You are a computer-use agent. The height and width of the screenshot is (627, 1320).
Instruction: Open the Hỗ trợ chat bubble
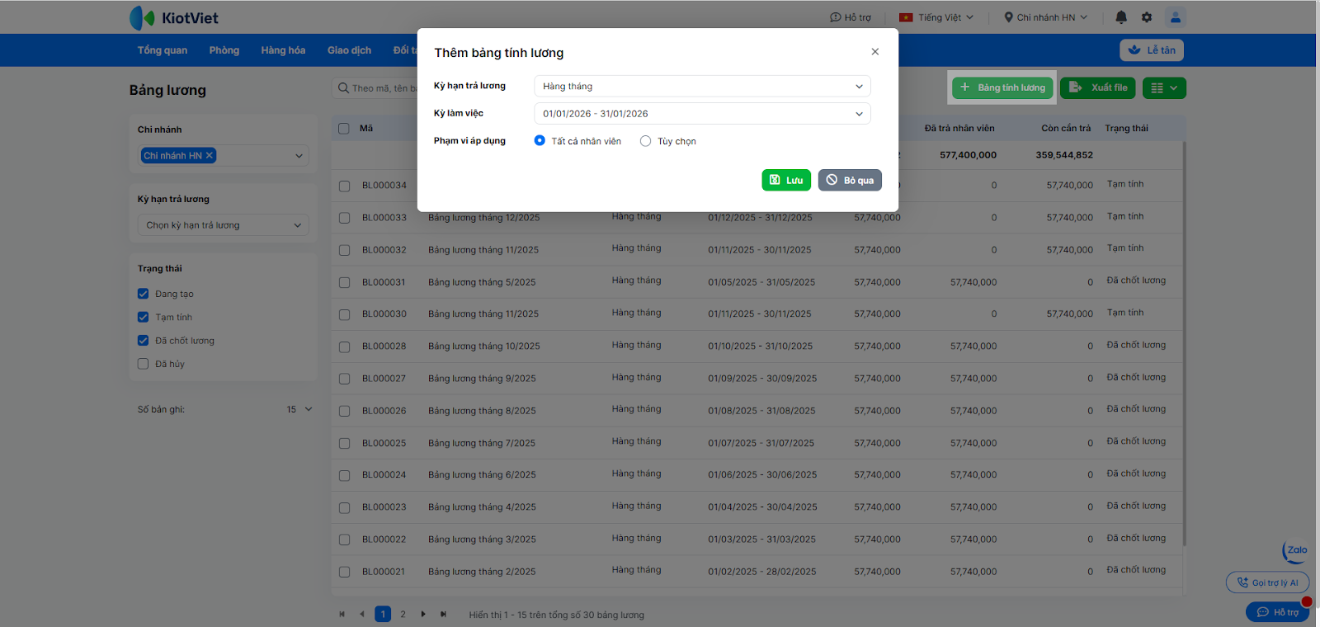(x=1277, y=612)
